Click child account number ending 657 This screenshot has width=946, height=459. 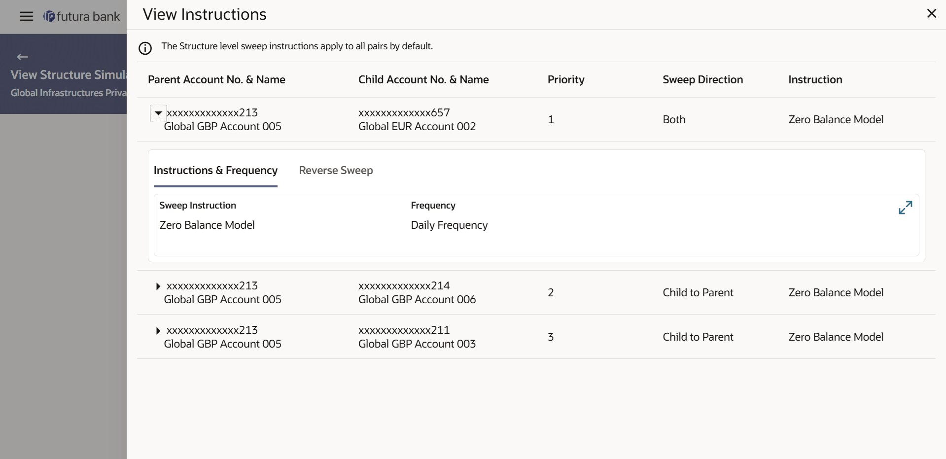pyautogui.click(x=404, y=113)
